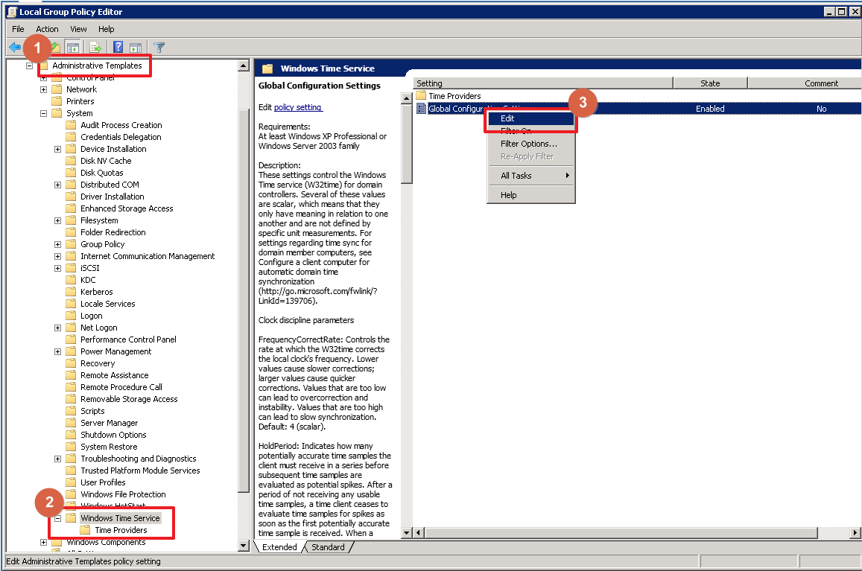Image resolution: width=862 pixels, height=571 pixels.
Task: Select the Shutdown Options tree item
Action: [x=113, y=435]
